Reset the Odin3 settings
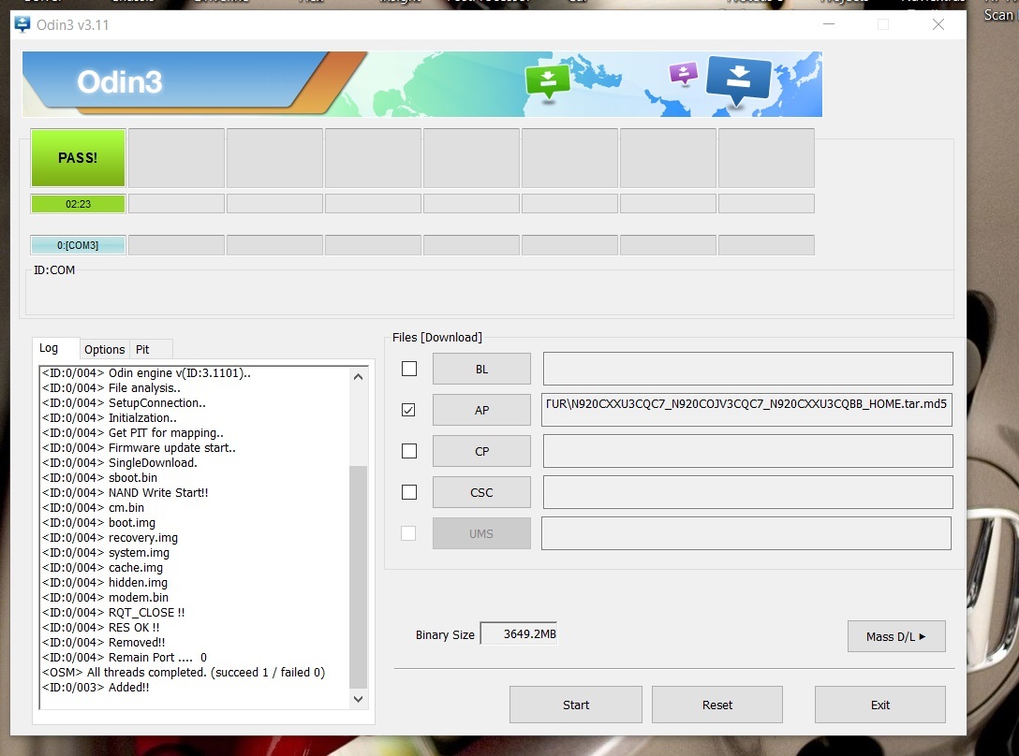 pyautogui.click(x=717, y=705)
